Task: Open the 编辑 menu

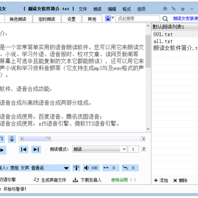Action: (112, 9)
